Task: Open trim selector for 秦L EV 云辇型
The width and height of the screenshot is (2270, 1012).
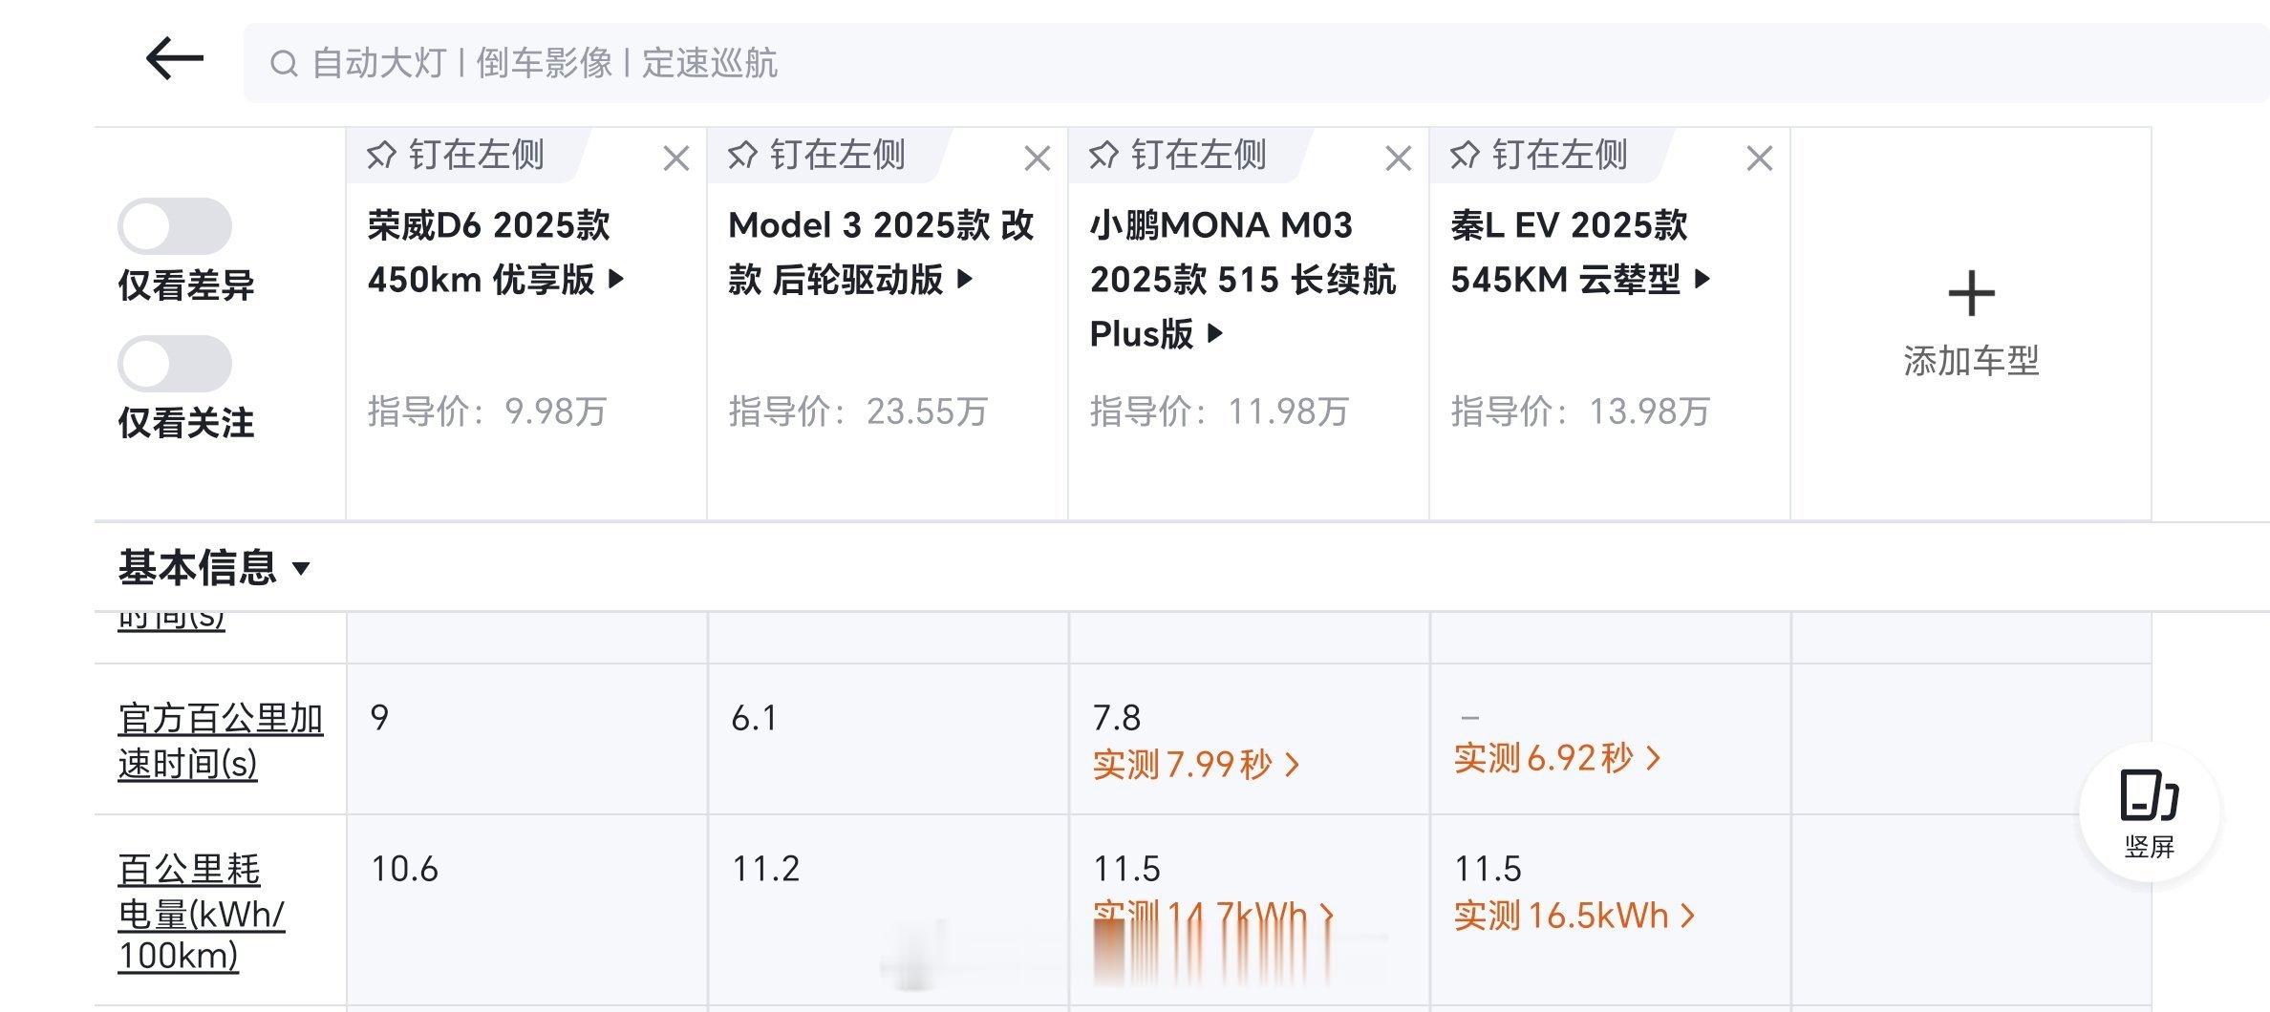Action: pyautogui.click(x=1580, y=252)
